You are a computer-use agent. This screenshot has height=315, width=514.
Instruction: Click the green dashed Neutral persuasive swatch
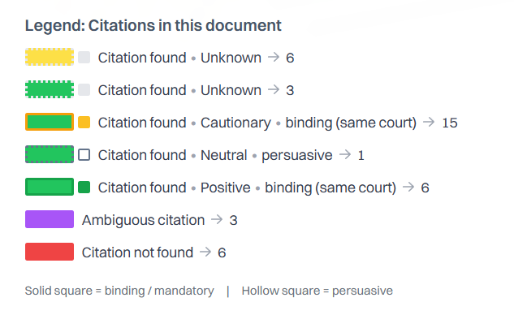point(50,154)
